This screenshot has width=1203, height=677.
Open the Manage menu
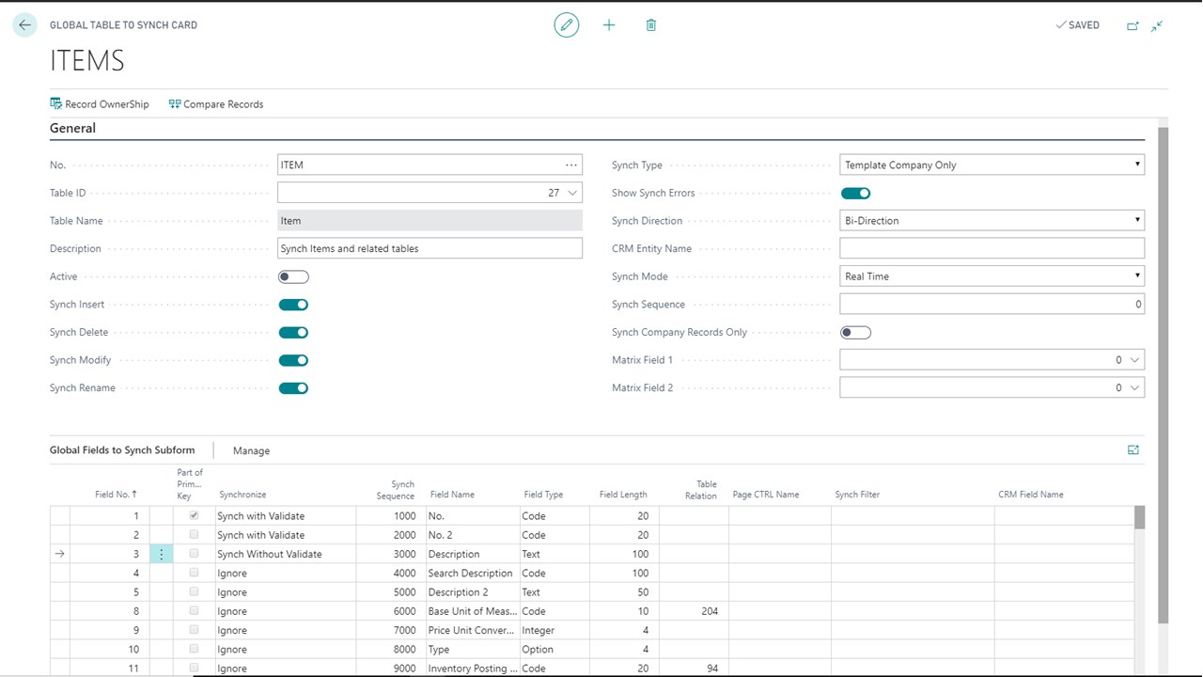251,450
